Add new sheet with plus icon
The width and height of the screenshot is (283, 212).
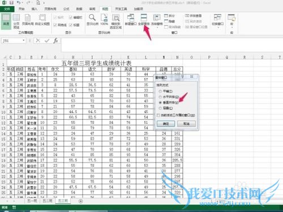[80, 201]
